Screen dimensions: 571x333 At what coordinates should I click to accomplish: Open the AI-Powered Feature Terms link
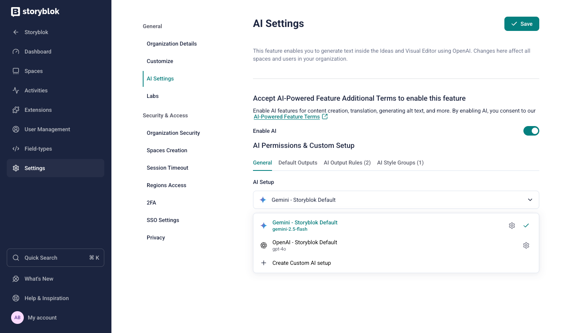coord(287,117)
